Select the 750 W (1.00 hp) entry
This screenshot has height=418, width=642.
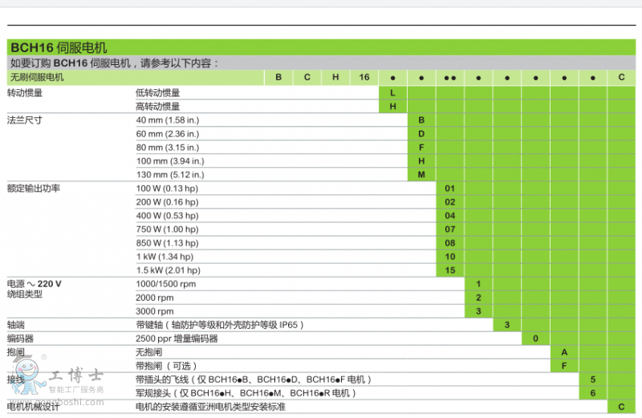click(x=167, y=229)
